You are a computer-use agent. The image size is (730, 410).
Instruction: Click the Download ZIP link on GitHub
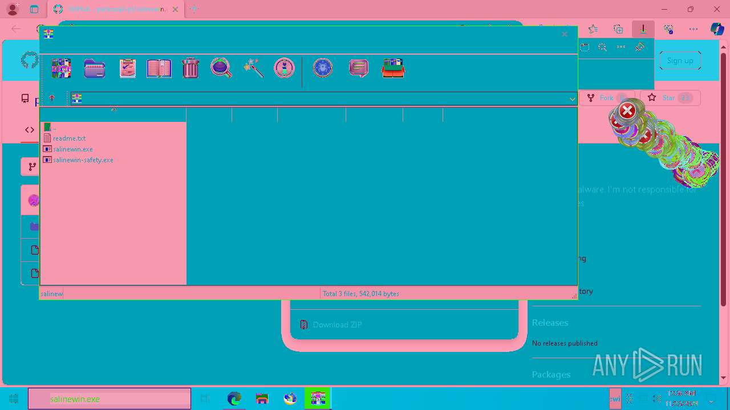(x=337, y=325)
